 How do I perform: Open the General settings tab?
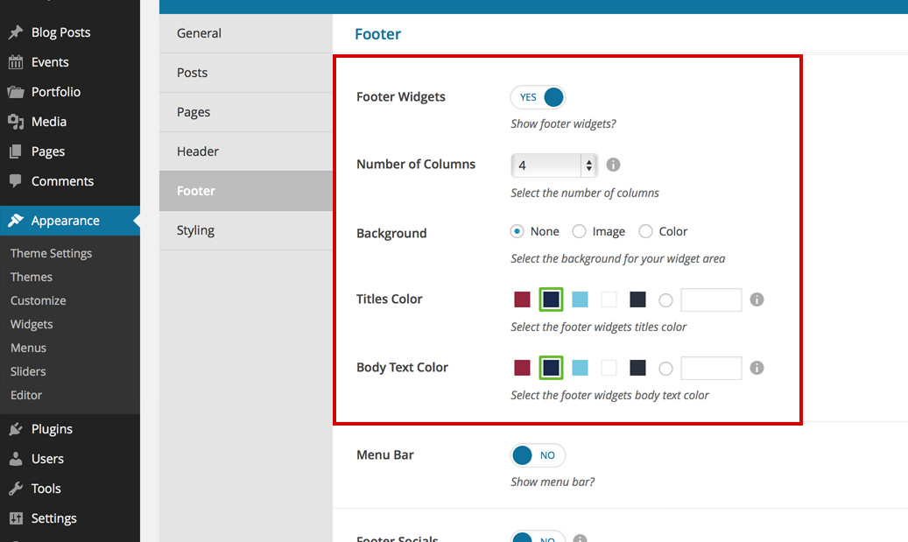click(x=246, y=33)
